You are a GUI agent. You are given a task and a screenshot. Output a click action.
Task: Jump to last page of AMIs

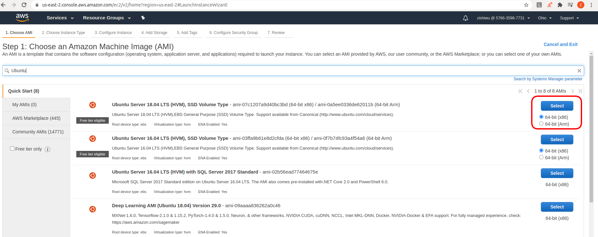(580, 91)
